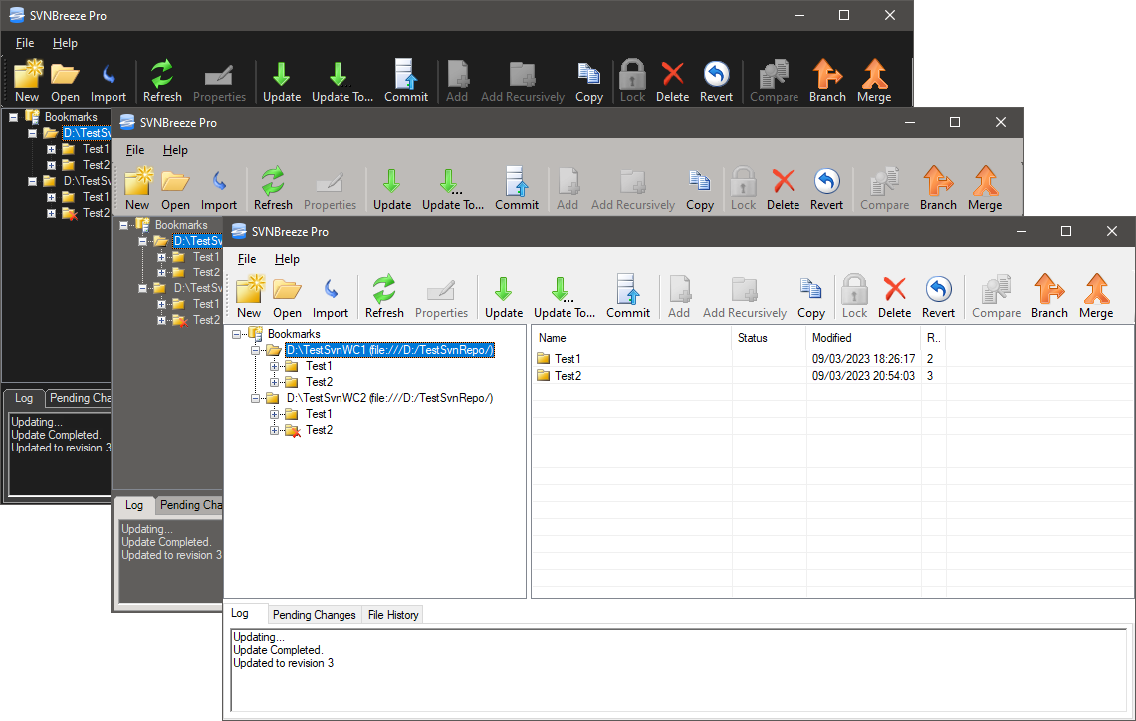Select Test1 row in file list
Screen dimensions: 1136x721
740,359
